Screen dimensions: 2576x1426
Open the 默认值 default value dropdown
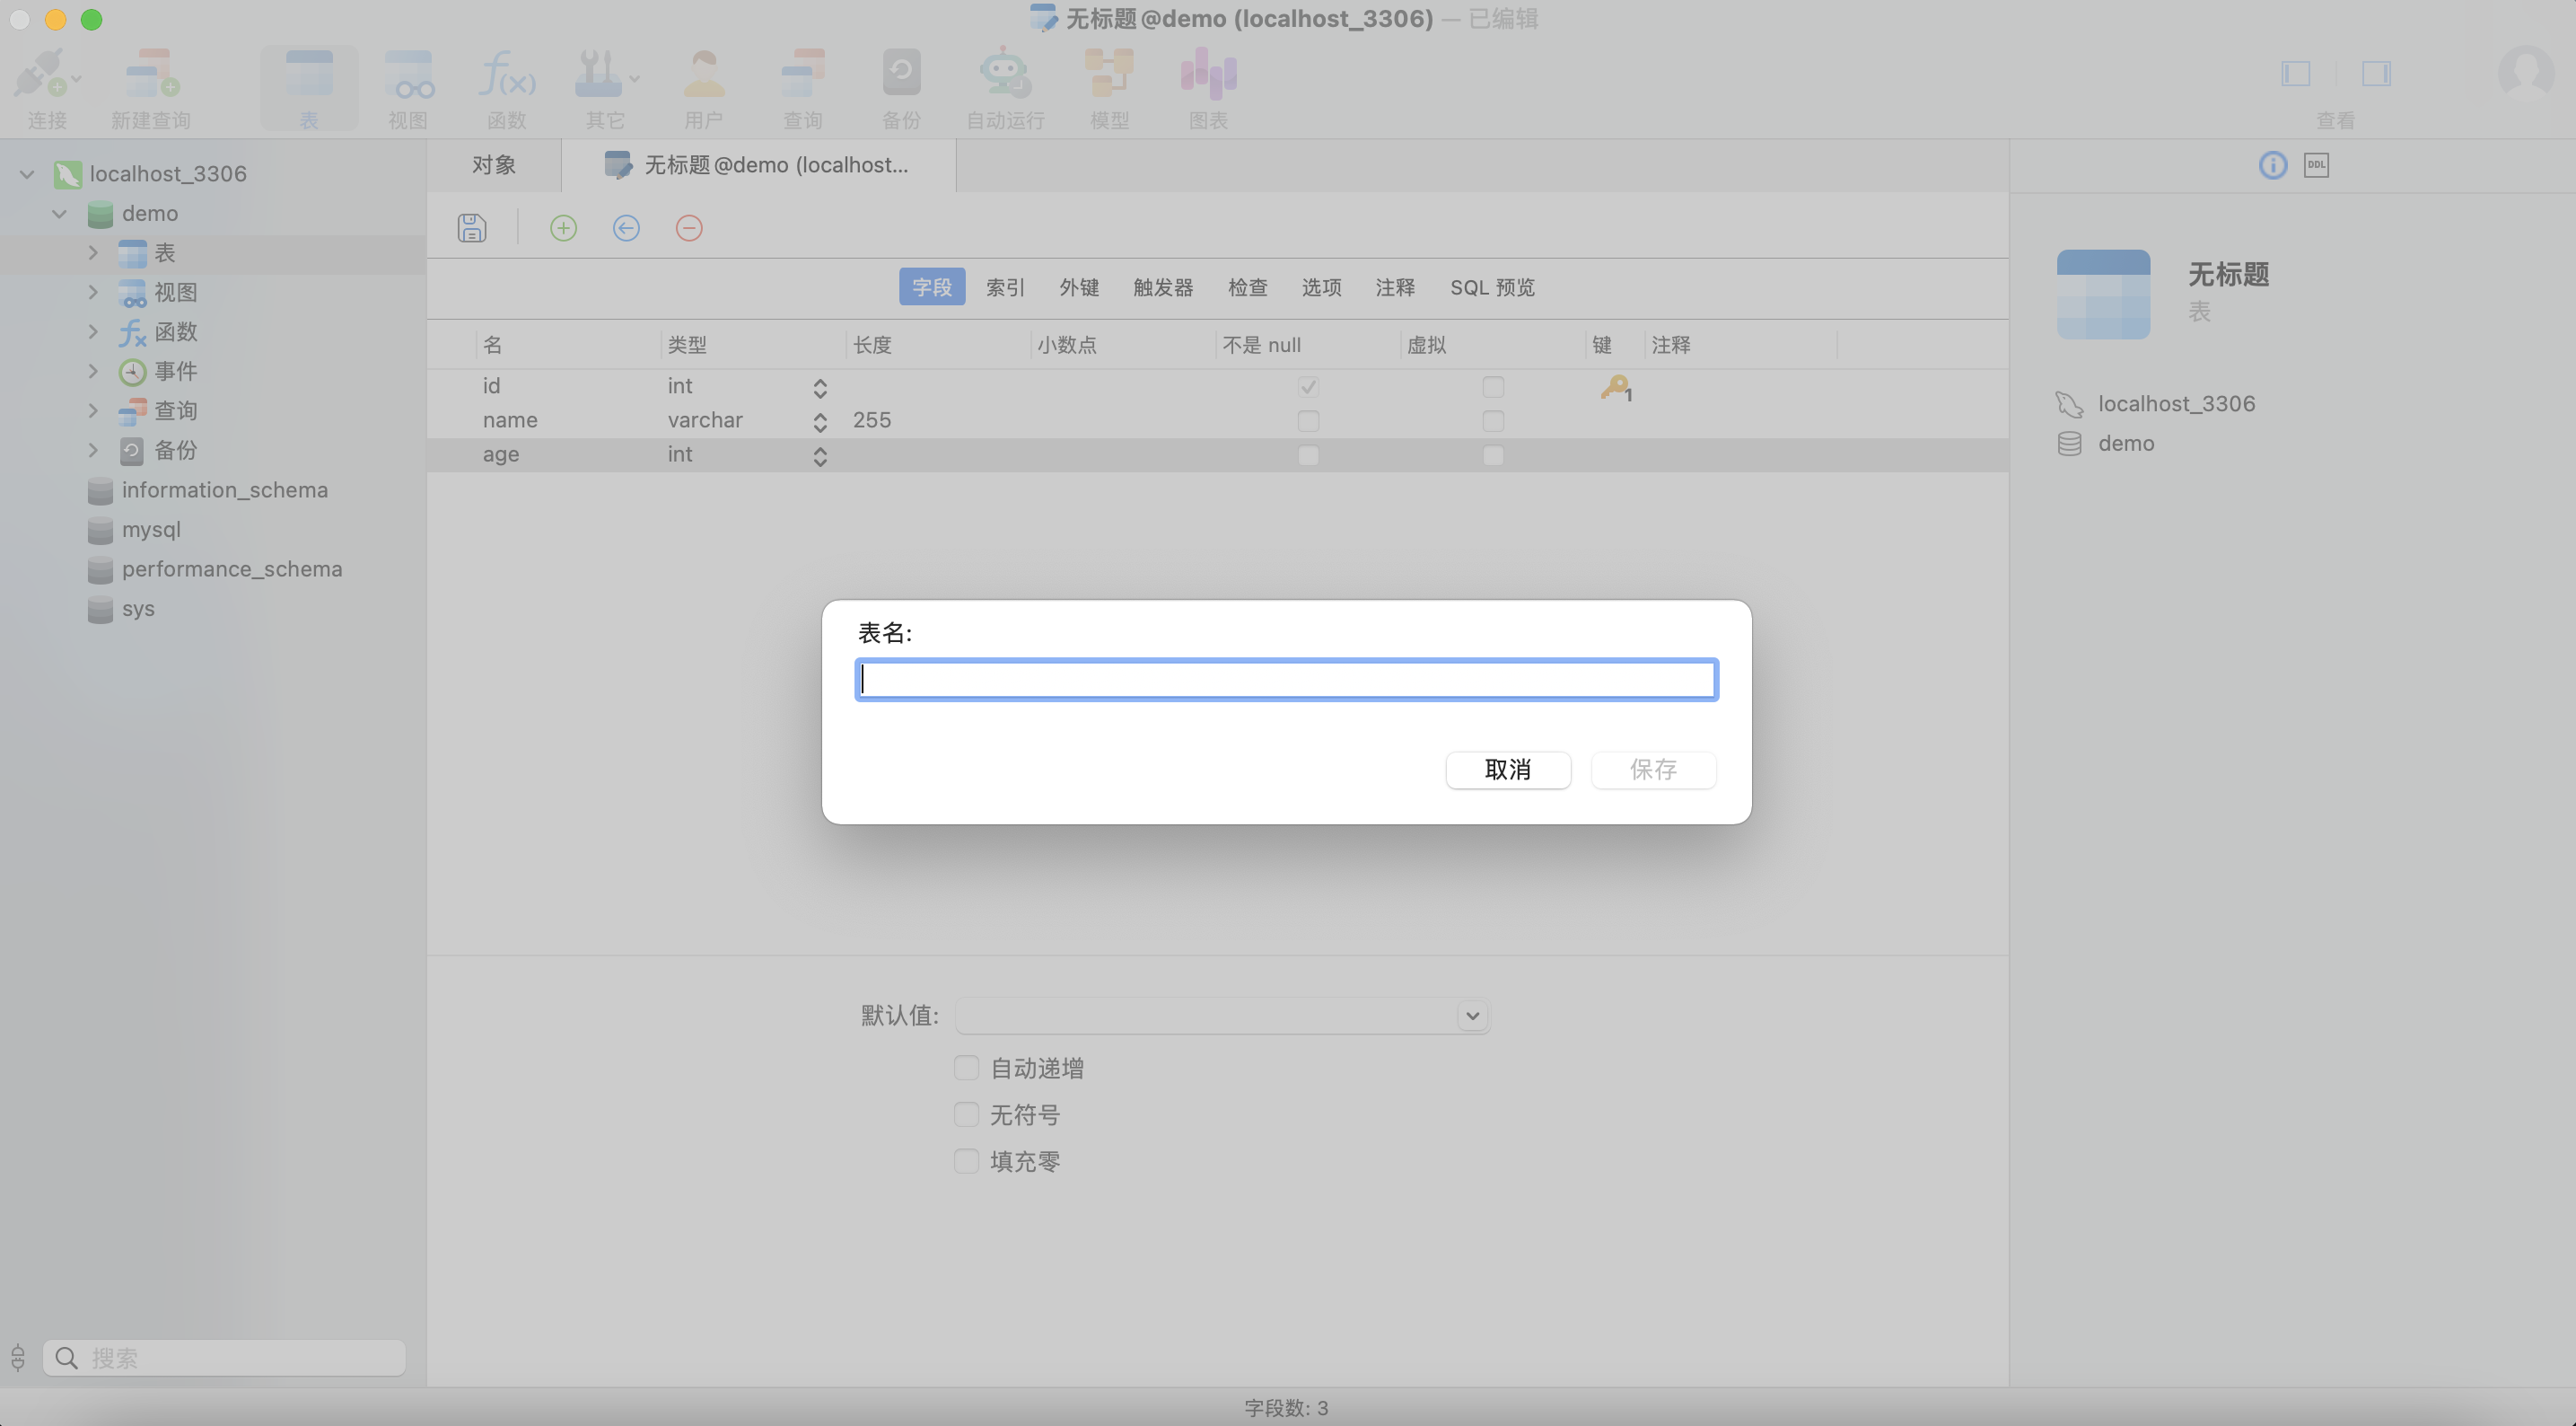(x=1472, y=1016)
